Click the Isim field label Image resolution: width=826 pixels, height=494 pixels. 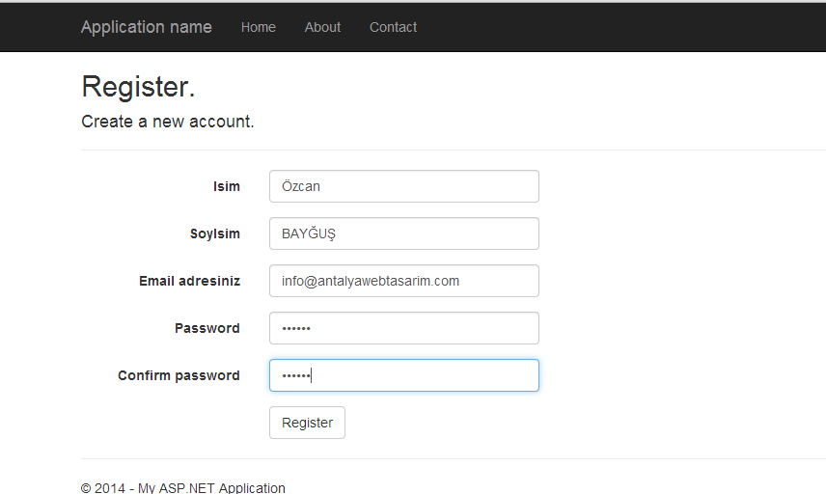tap(226, 186)
